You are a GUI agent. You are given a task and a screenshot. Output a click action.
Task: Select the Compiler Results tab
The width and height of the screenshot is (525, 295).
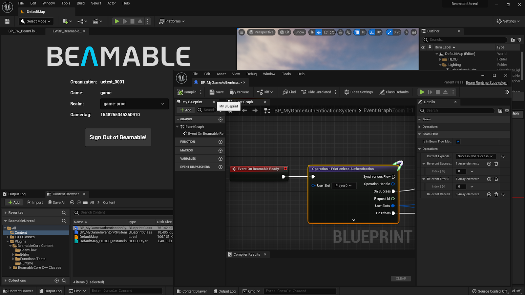click(247, 254)
